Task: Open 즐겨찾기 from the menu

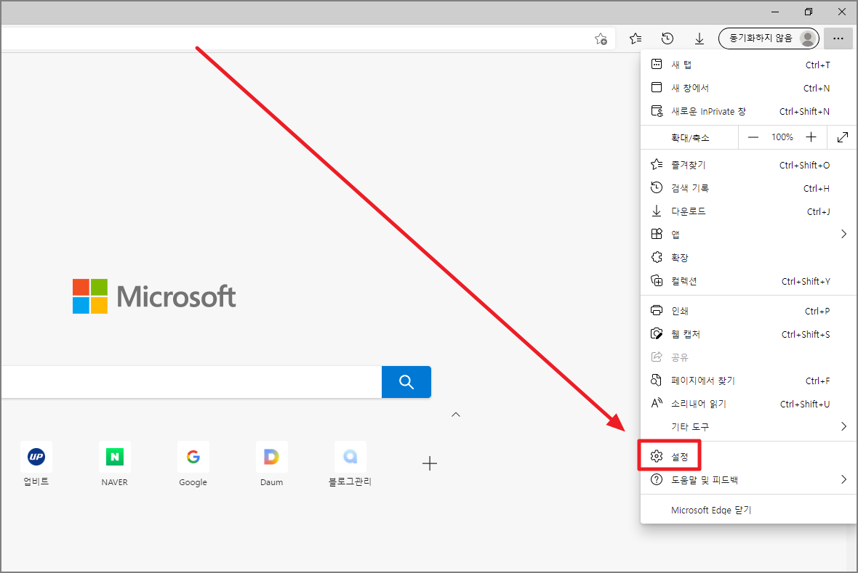Action: [x=747, y=165]
